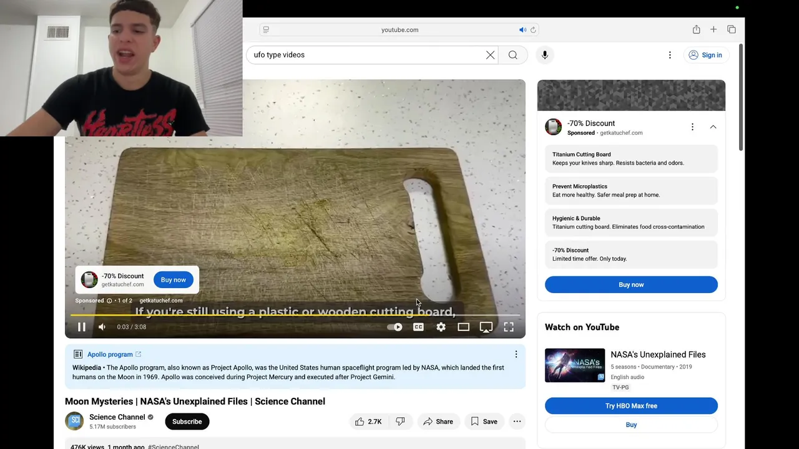The image size is (799, 449).
Task: Click the page vertical scrollbar
Action: (741, 97)
